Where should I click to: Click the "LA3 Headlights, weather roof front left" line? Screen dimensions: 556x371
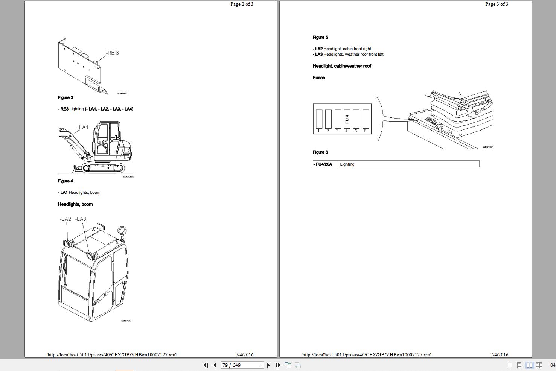click(348, 55)
